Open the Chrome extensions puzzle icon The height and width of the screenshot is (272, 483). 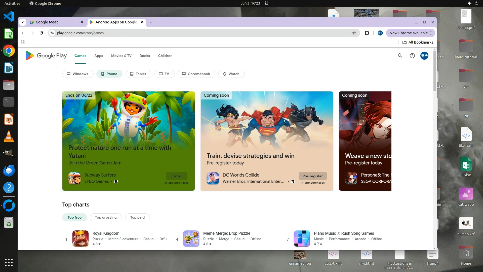coord(367,33)
